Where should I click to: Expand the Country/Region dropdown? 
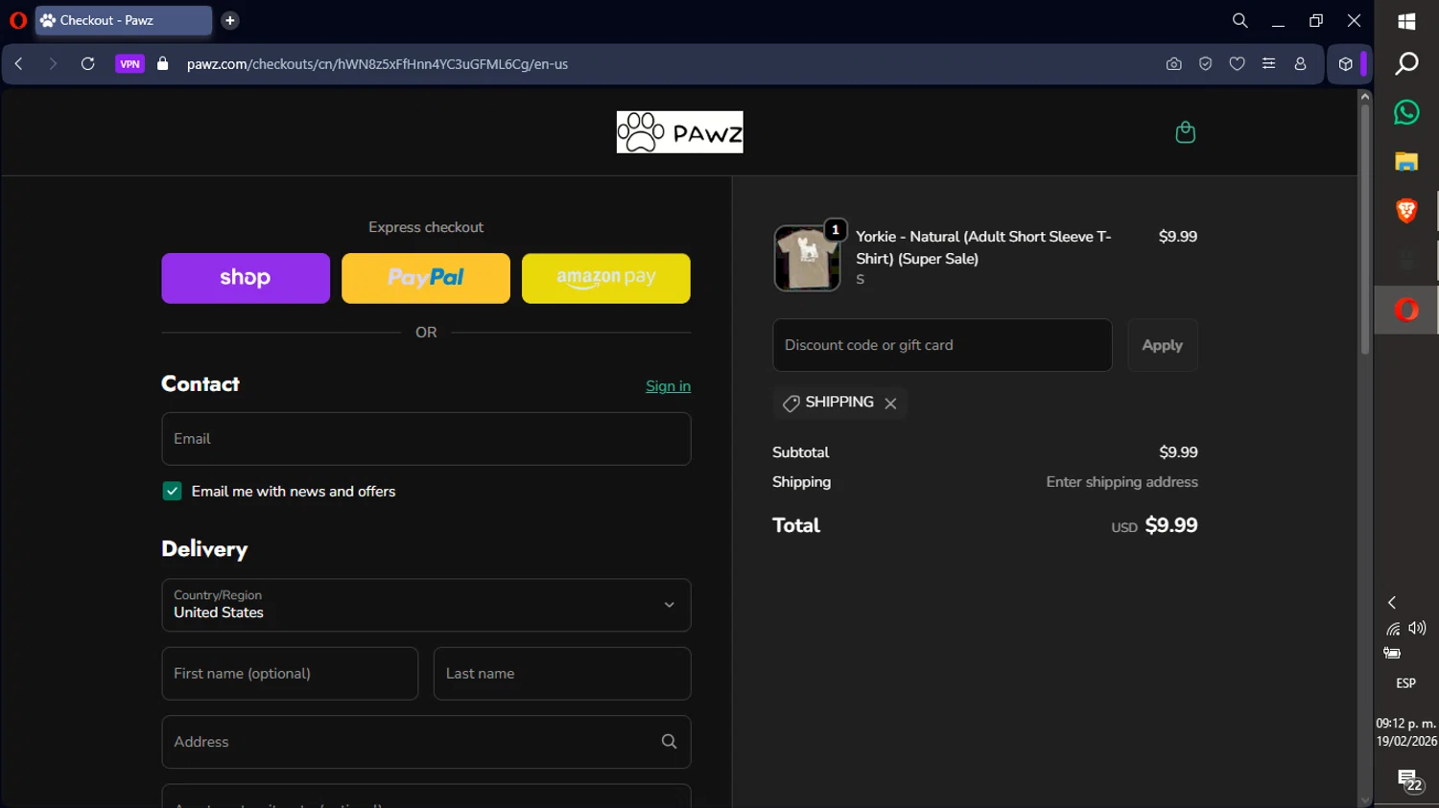[x=426, y=605]
